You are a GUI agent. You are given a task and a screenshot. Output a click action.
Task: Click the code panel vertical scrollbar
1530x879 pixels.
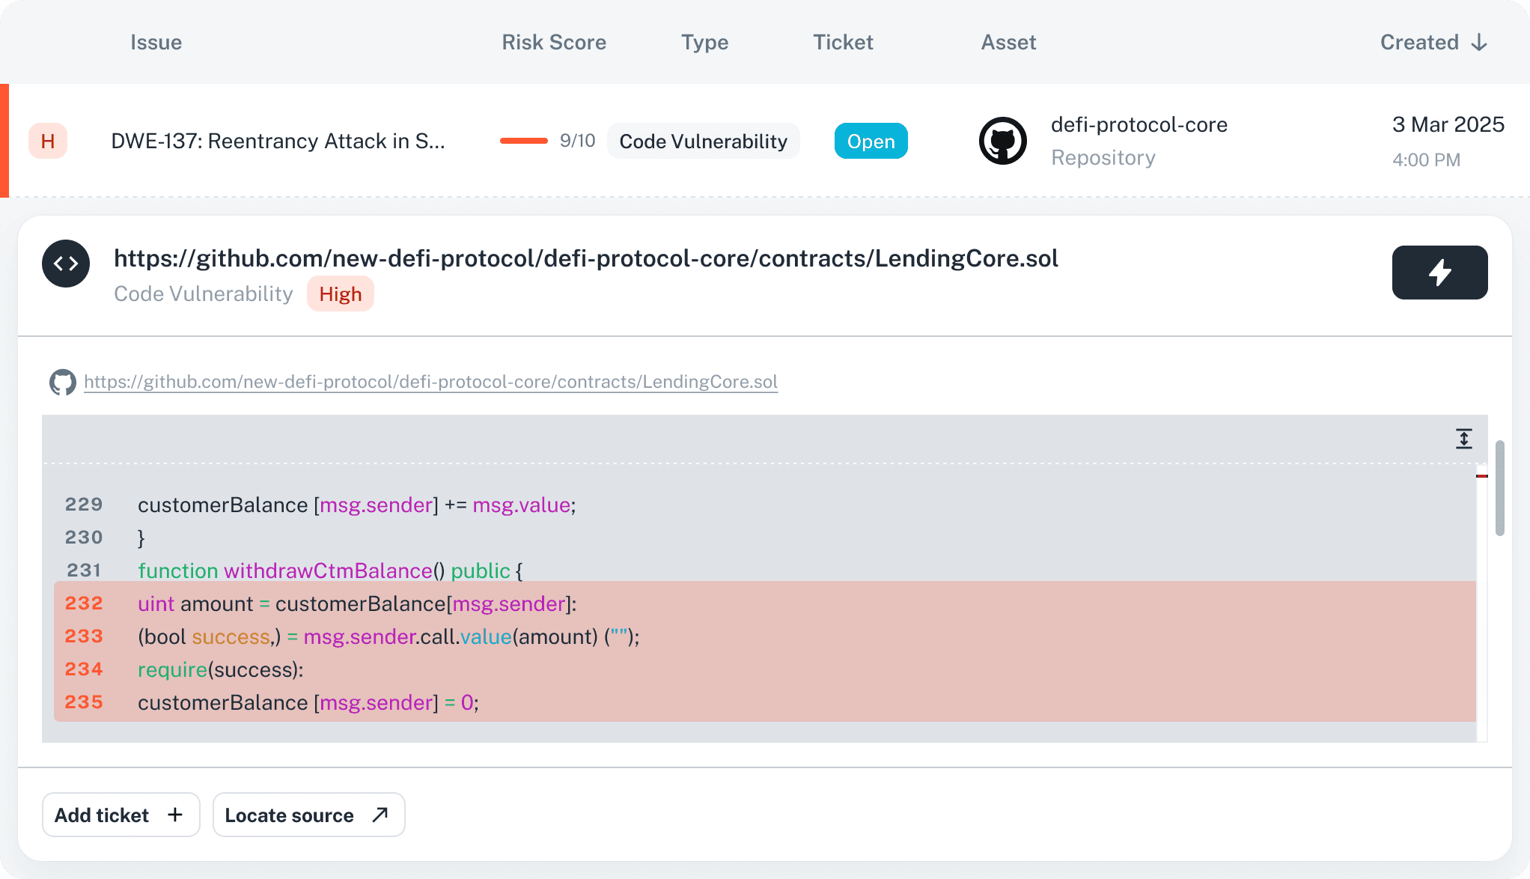click(x=1499, y=488)
